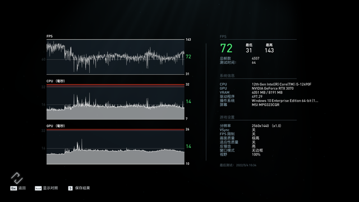Click the 最高 value 143
This screenshot has width=359, height=202.
click(x=269, y=50)
